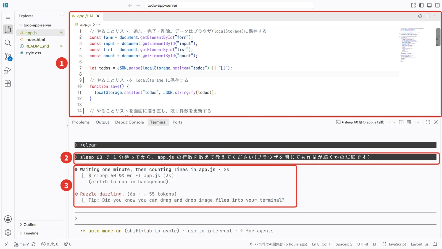Kill terminal with the trash icon

(x=409, y=122)
